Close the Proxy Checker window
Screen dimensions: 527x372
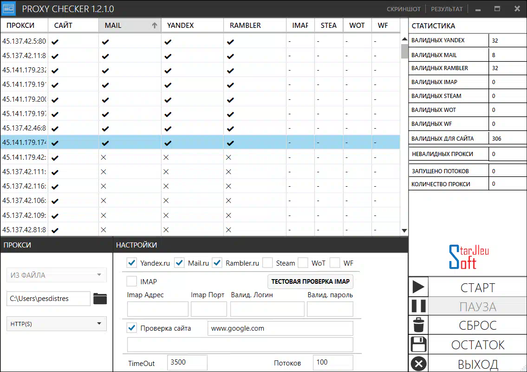pos(517,9)
